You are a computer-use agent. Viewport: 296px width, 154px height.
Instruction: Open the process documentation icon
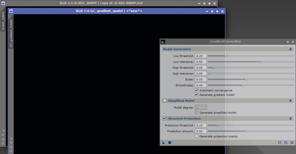pyautogui.click(x=286, y=143)
